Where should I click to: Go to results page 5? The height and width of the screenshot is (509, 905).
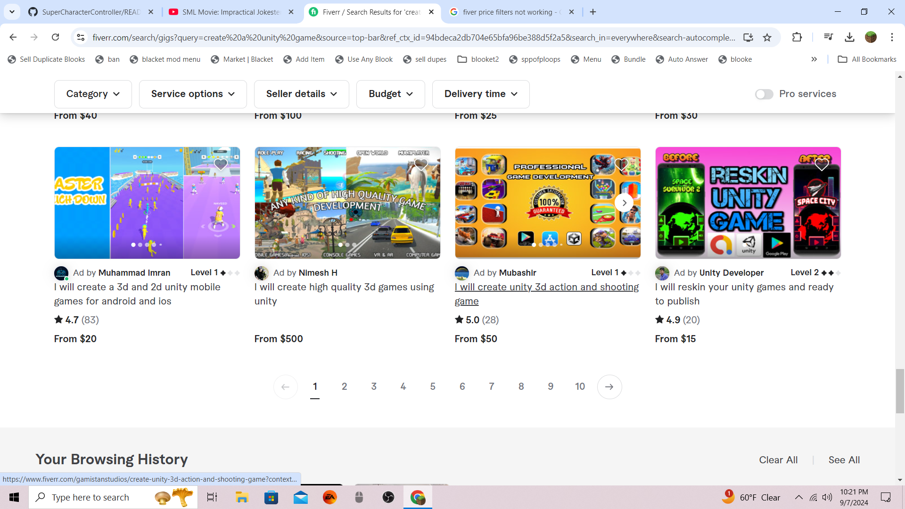click(433, 387)
